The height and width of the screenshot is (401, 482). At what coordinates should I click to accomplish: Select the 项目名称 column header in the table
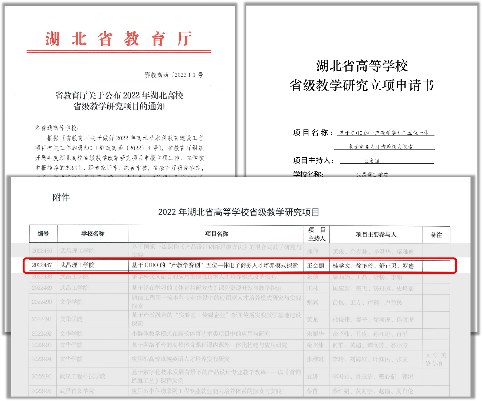(216, 234)
